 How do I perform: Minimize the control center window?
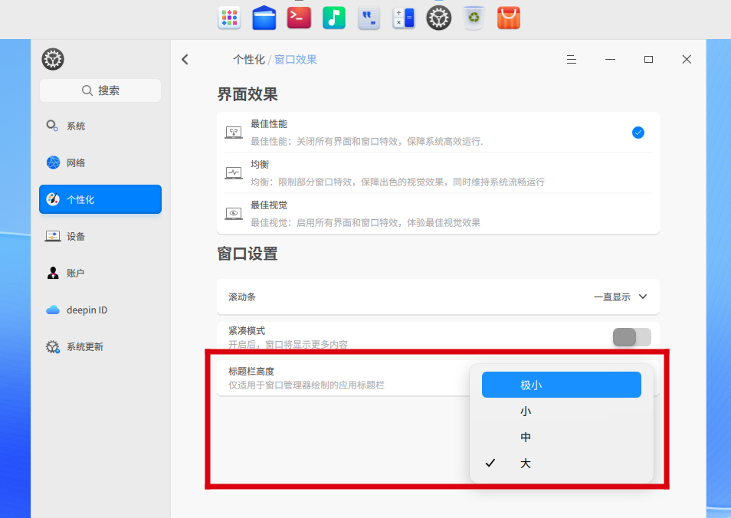pyautogui.click(x=610, y=59)
